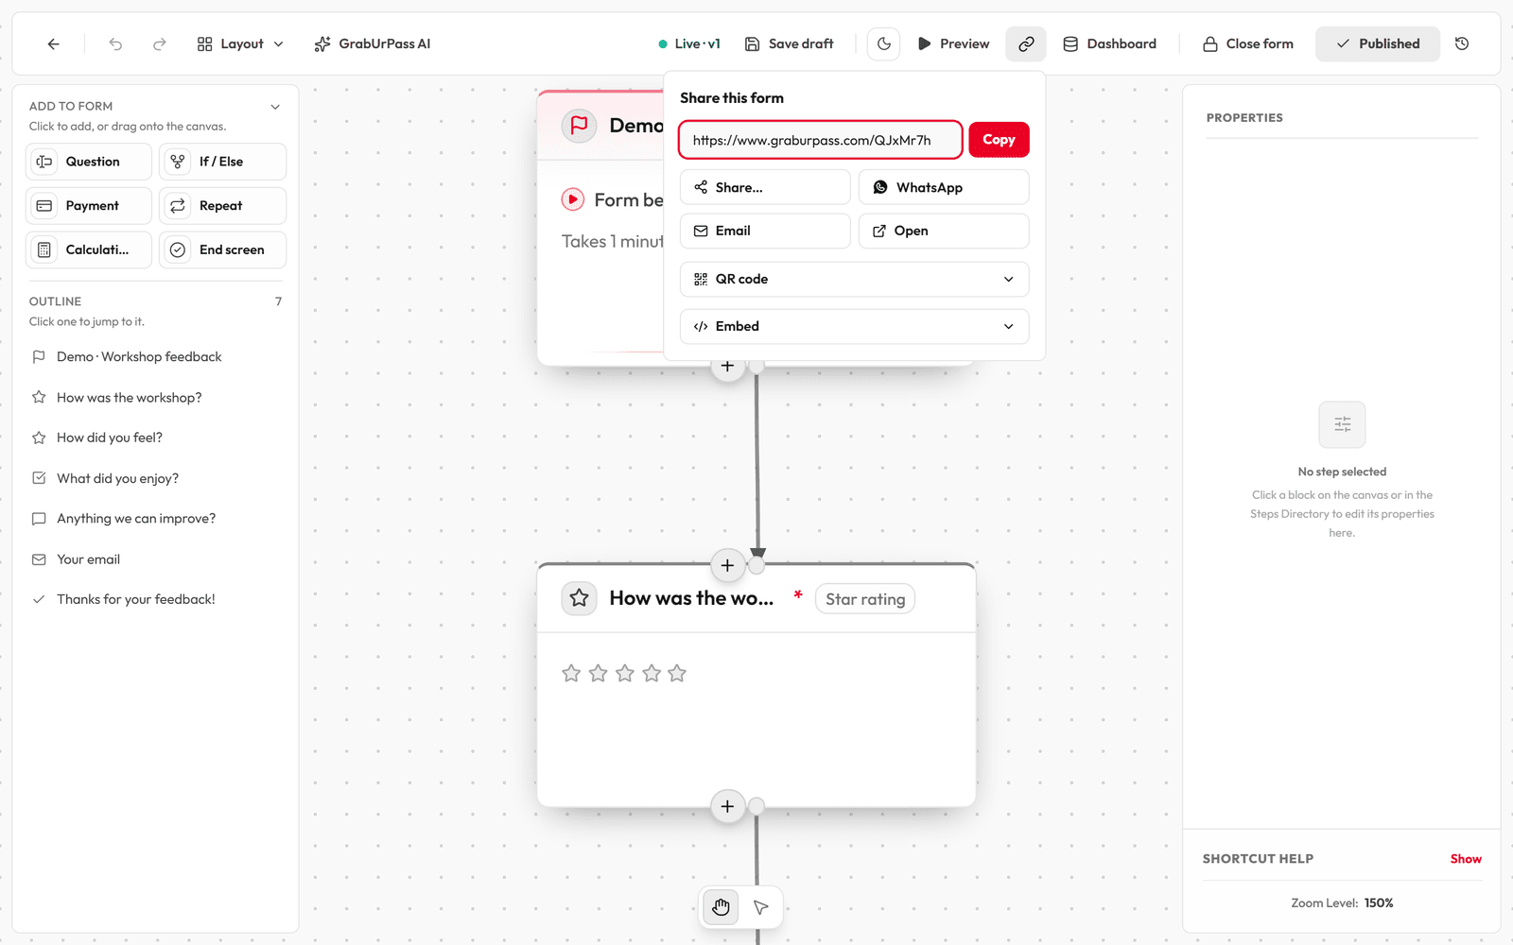Collapse the Add to Form section
Screen dimensions: 1513x945
(x=275, y=107)
